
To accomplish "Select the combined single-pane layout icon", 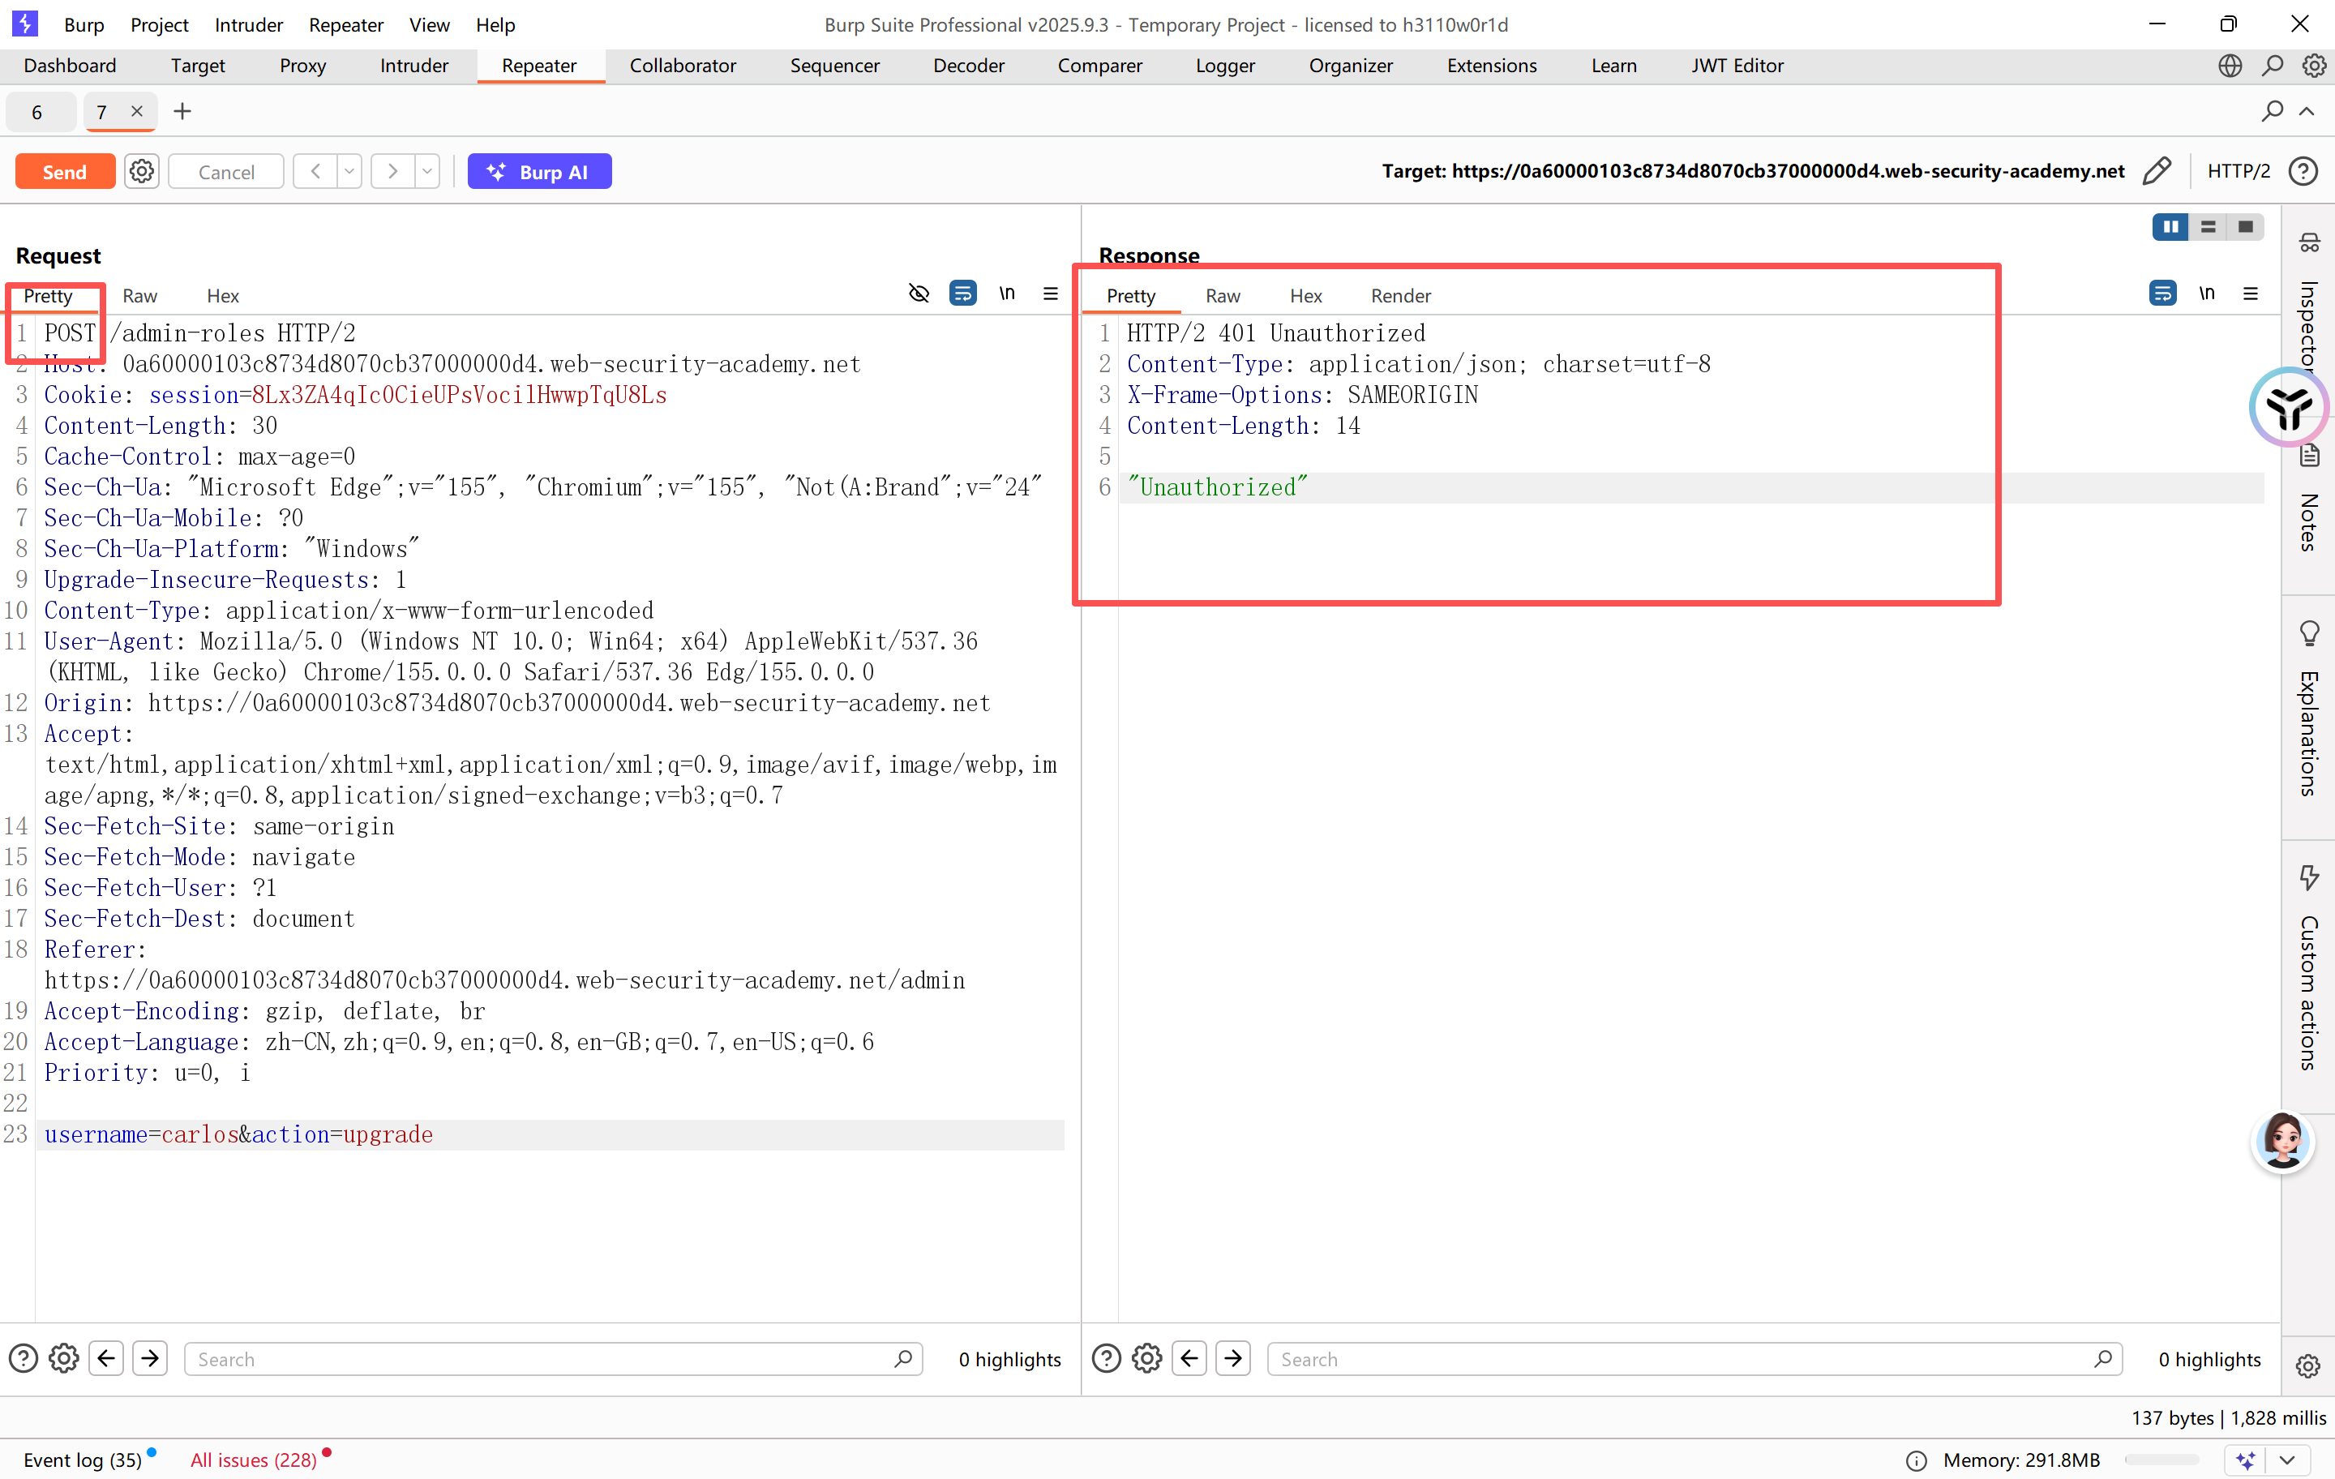I will 2245,227.
